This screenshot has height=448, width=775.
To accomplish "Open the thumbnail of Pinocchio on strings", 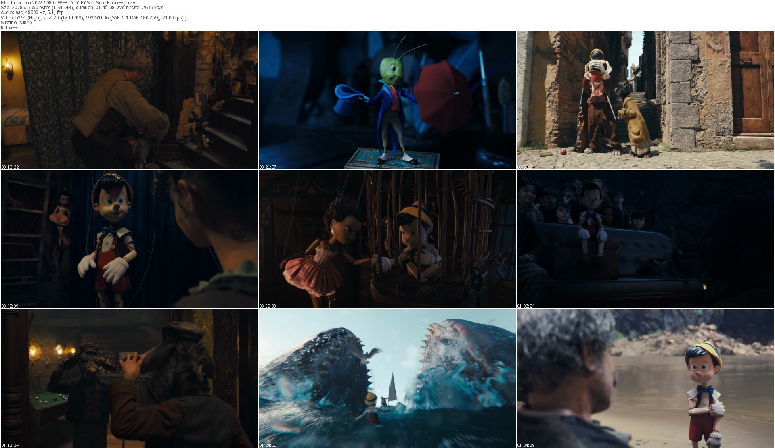I will point(129,239).
